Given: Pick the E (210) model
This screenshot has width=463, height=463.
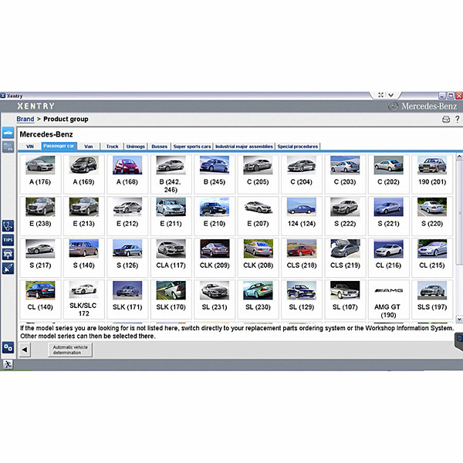Looking at the screenshot, I should tap(215, 216).
